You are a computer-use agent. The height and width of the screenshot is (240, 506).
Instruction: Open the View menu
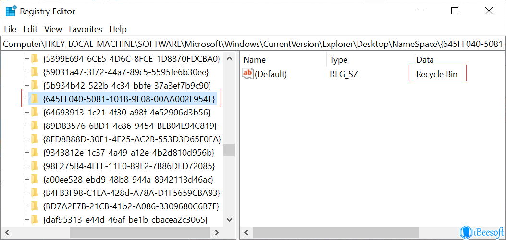pos(53,29)
